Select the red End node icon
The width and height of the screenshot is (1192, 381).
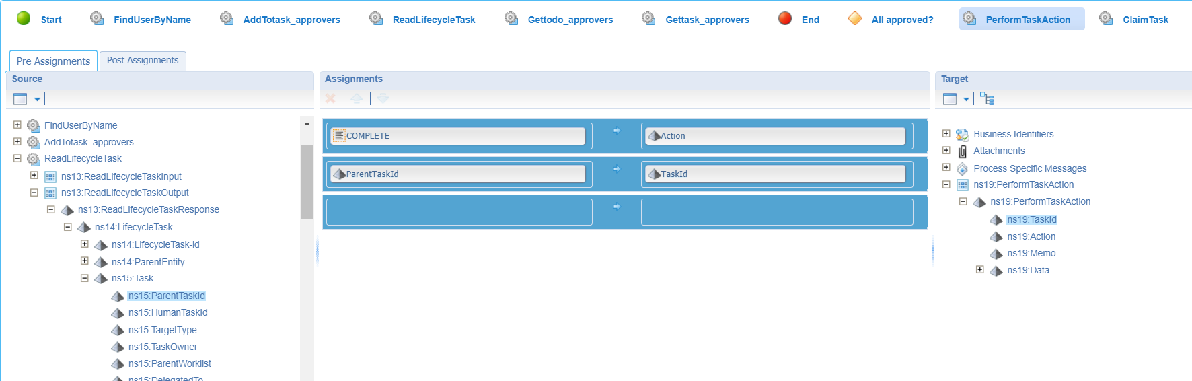click(x=784, y=19)
